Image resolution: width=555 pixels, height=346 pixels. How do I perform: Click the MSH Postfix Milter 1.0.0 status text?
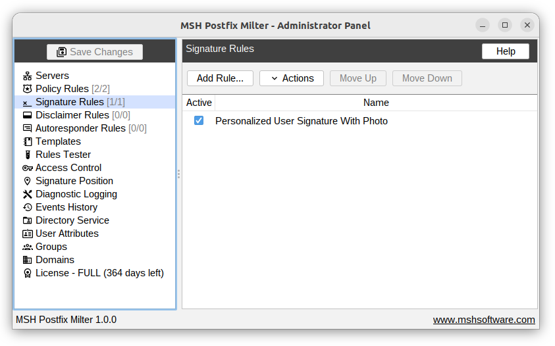coord(66,320)
